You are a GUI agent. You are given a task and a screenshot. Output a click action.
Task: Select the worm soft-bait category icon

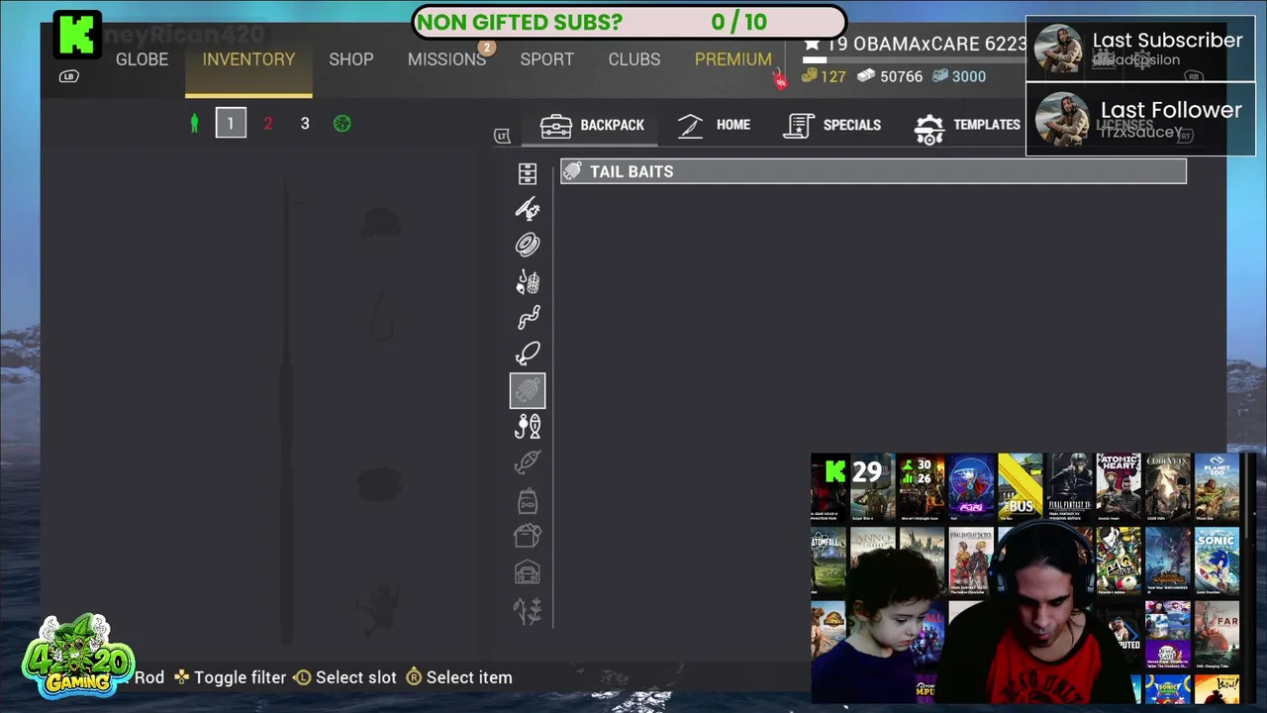coord(528,318)
